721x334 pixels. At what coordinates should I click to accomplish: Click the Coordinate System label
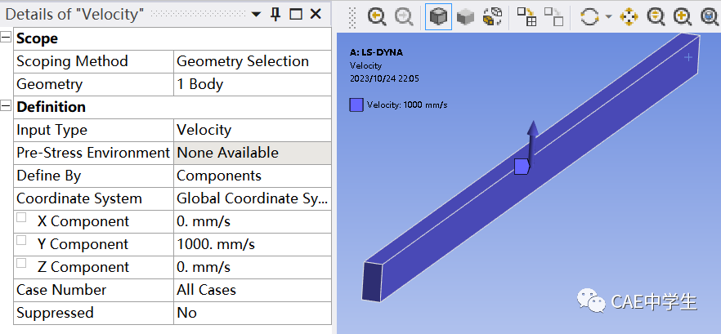pos(79,198)
